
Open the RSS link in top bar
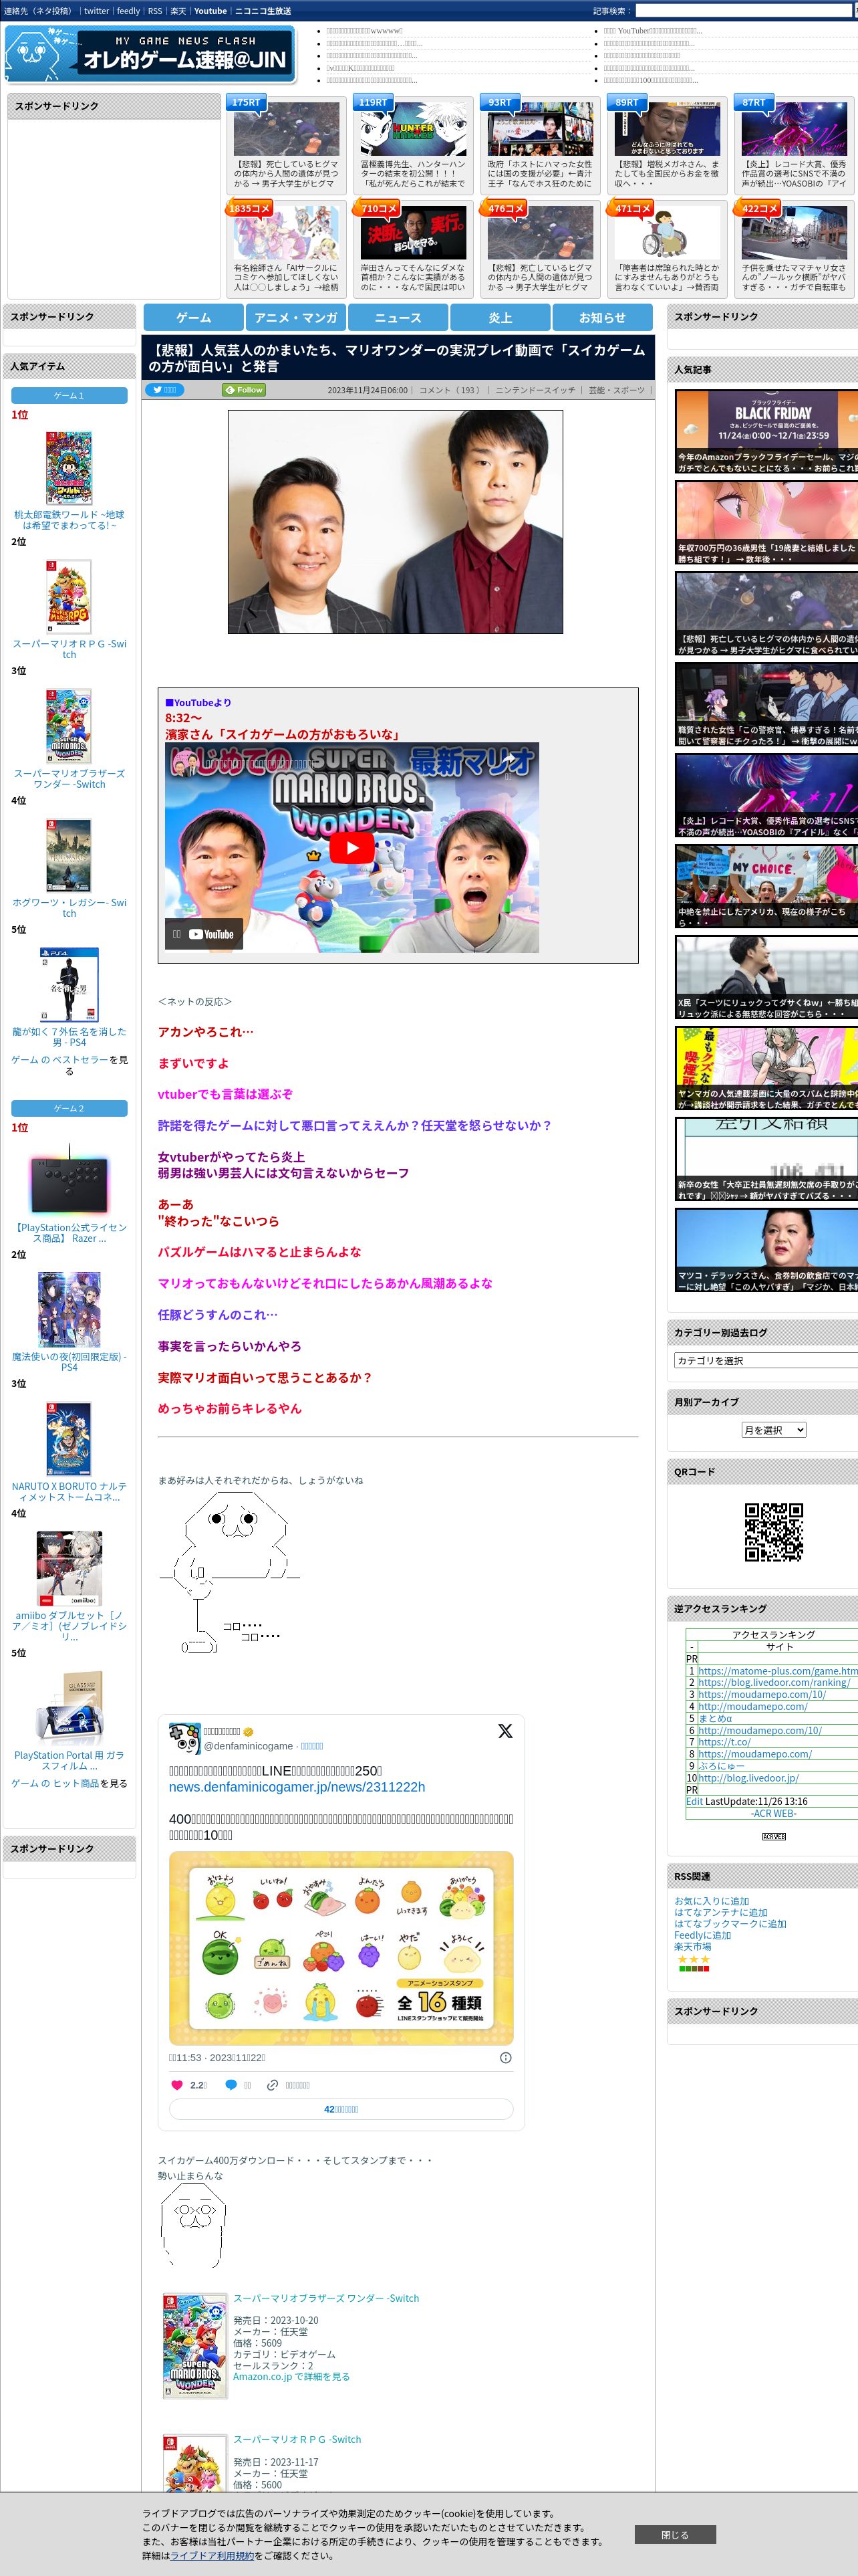click(155, 11)
